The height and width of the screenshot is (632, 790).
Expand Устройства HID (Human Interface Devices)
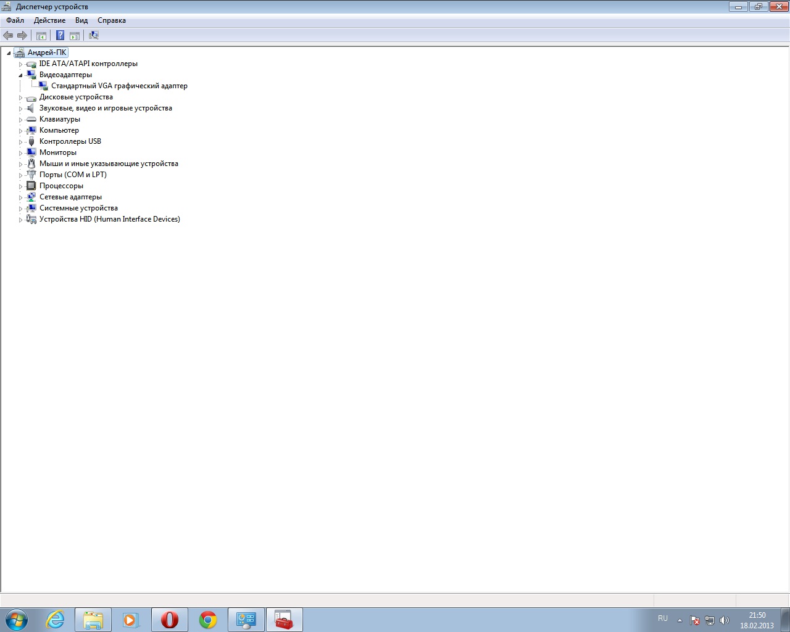[20, 220]
